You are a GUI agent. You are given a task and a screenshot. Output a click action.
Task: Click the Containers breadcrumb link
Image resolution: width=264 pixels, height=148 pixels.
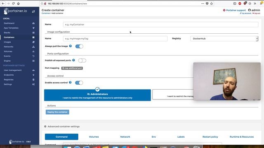(x=46, y=13)
